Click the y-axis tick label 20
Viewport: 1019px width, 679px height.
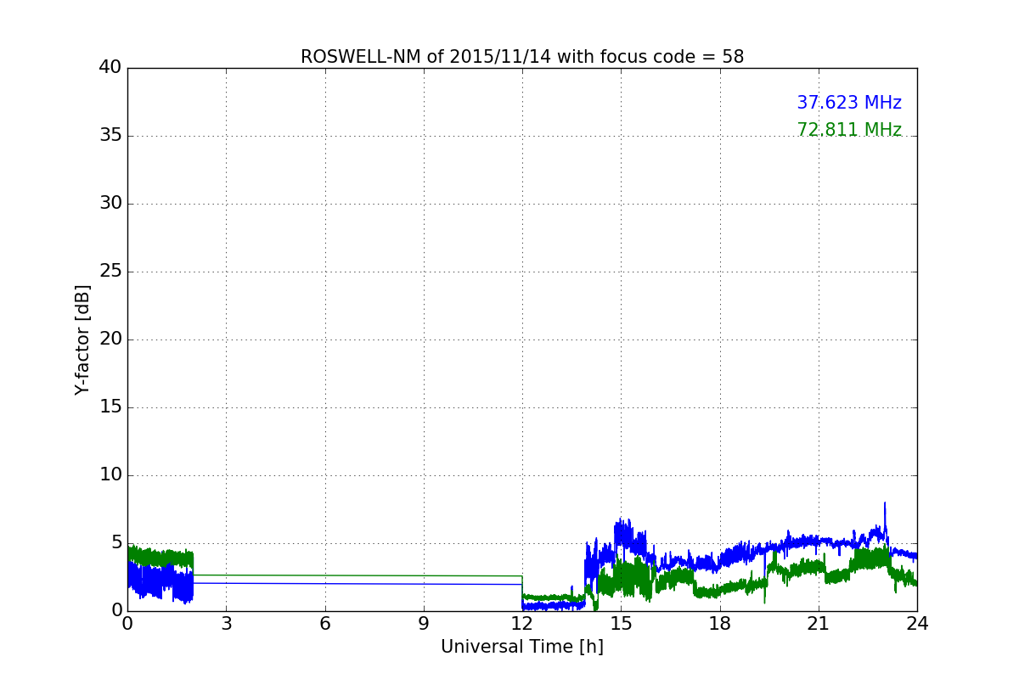[110, 339]
